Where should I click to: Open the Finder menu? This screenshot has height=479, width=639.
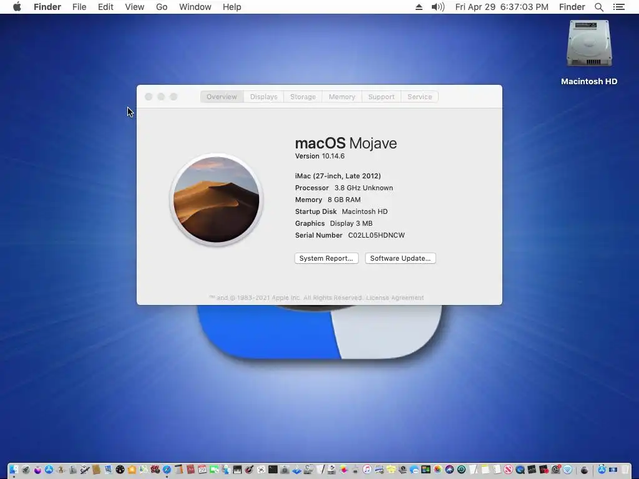[x=47, y=7]
